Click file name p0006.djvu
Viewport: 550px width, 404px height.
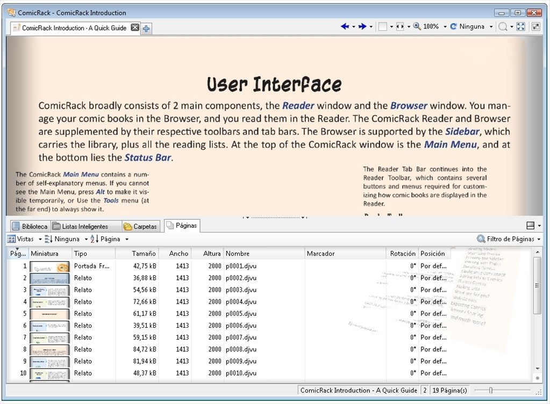click(x=241, y=326)
